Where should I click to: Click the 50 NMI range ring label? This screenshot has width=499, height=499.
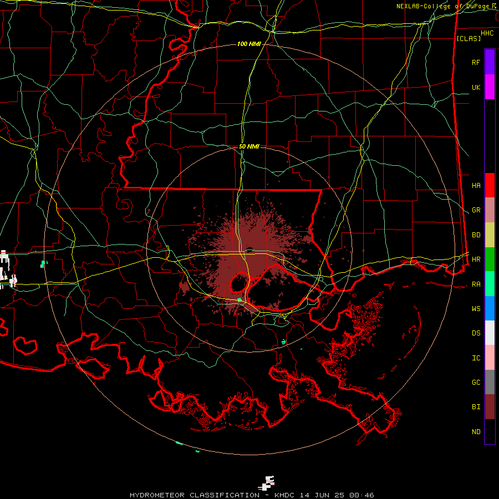pyautogui.click(x=249, y=146)
